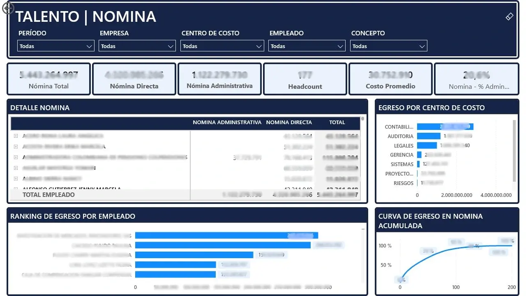This screenshot has width=526, height=296.
Task: Click the top bar in employee ranking chart
Action: tap(226, 236)
